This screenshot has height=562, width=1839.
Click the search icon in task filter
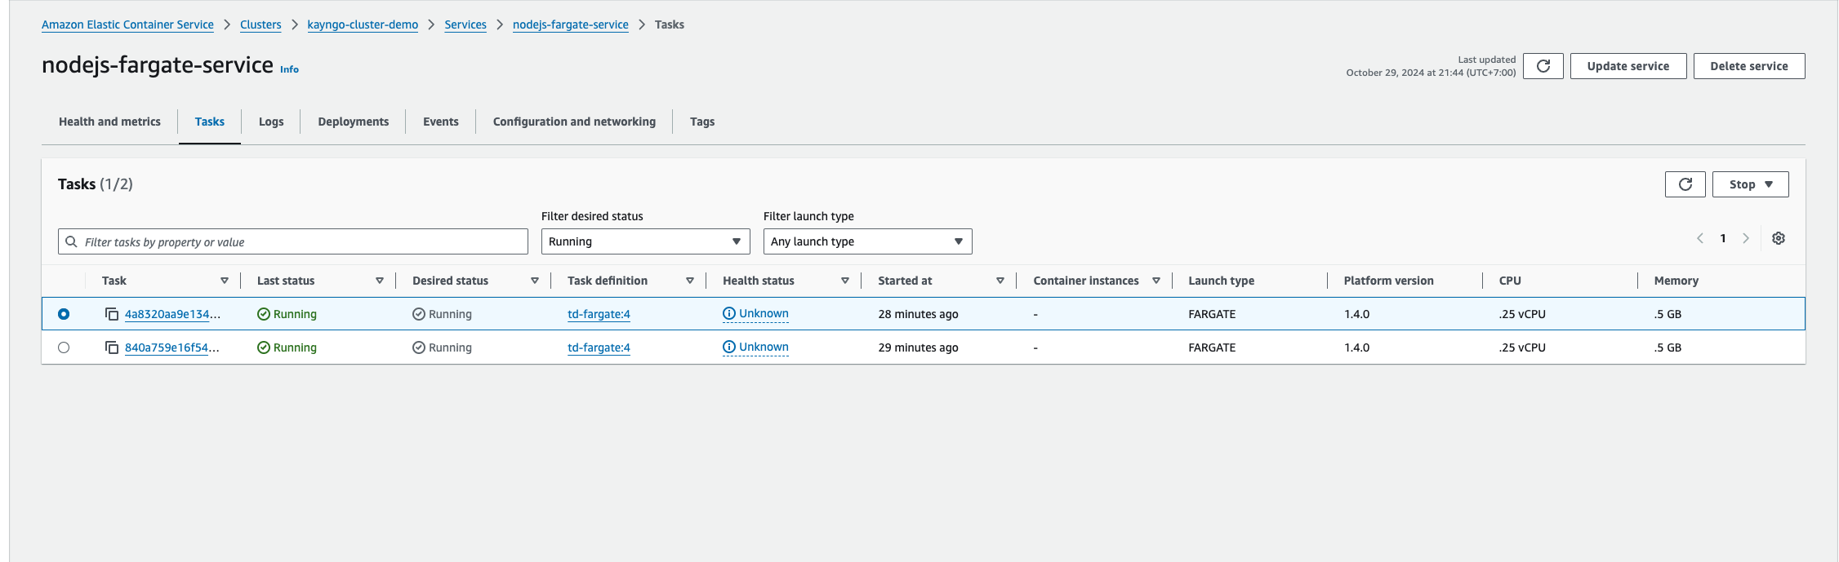click(72, 241)
